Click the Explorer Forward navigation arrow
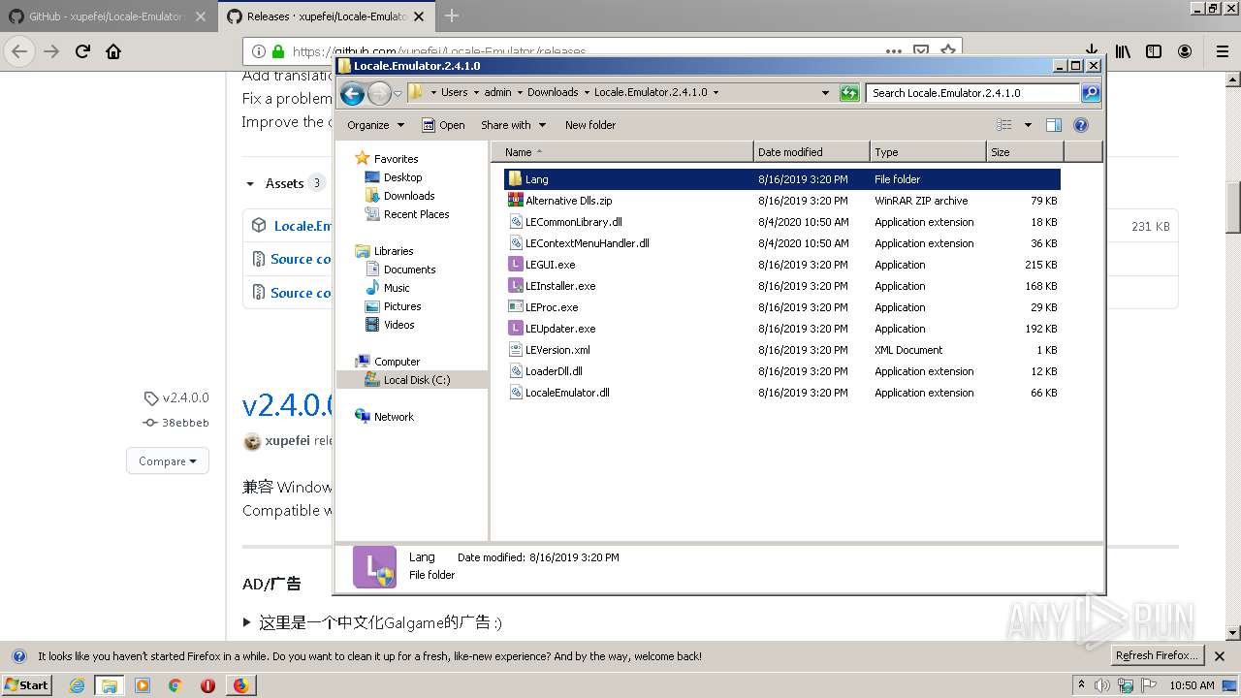This screenshot has height=698, width=1241. (x=379, y=93)
